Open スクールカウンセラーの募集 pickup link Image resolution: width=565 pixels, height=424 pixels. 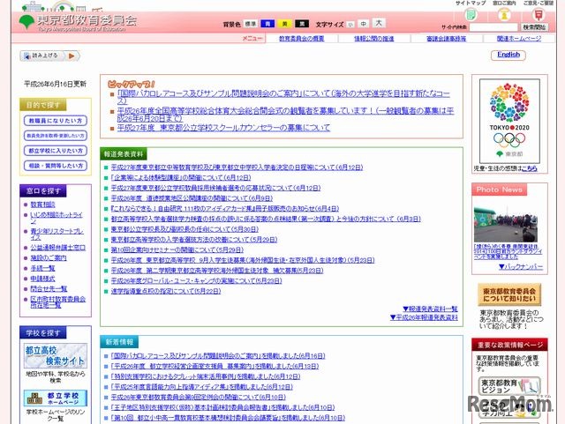coord(223,128)
